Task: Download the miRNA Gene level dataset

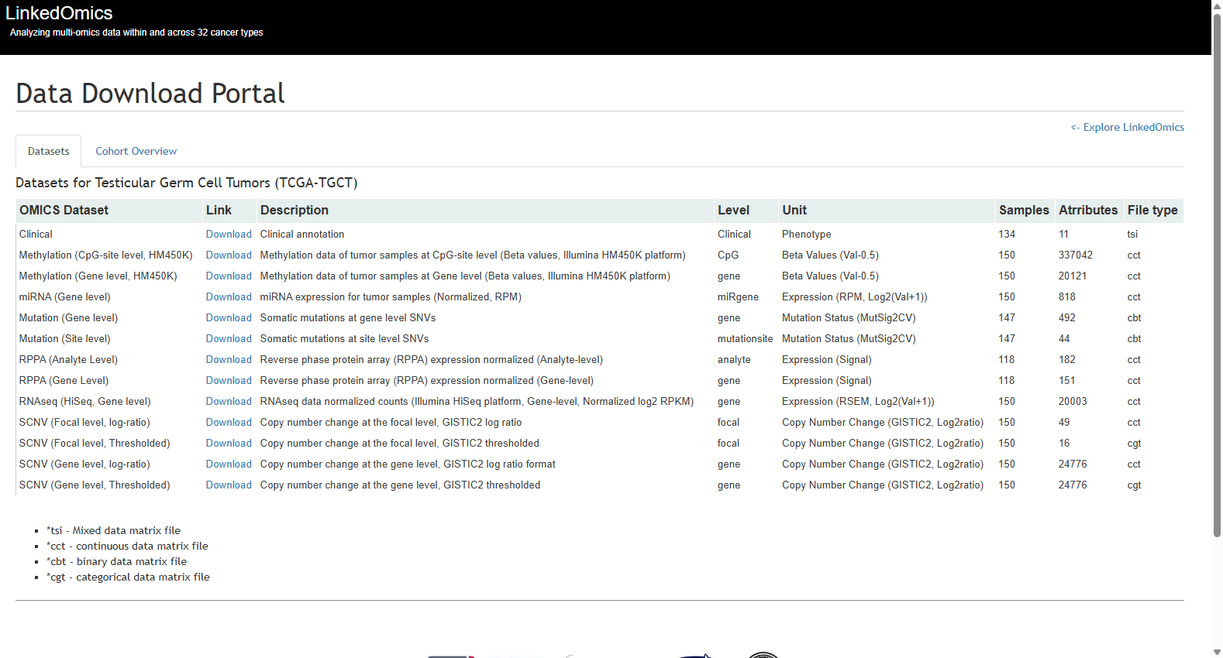Action: coord(229,296)
